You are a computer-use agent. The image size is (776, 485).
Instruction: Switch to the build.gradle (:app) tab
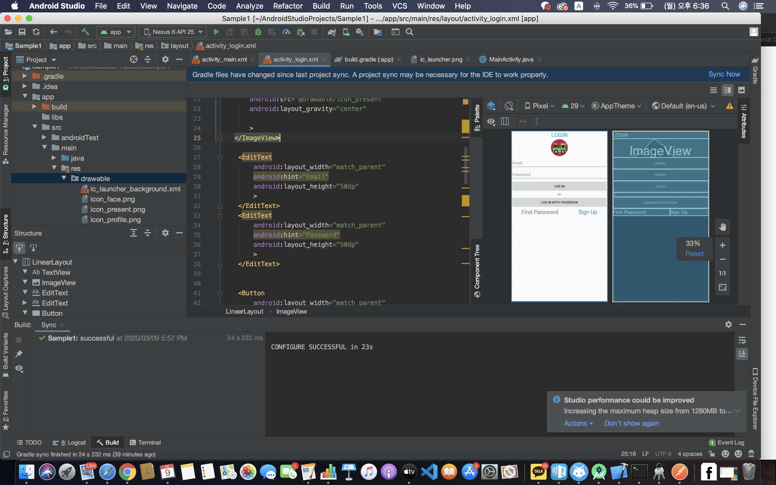(368, 59)
